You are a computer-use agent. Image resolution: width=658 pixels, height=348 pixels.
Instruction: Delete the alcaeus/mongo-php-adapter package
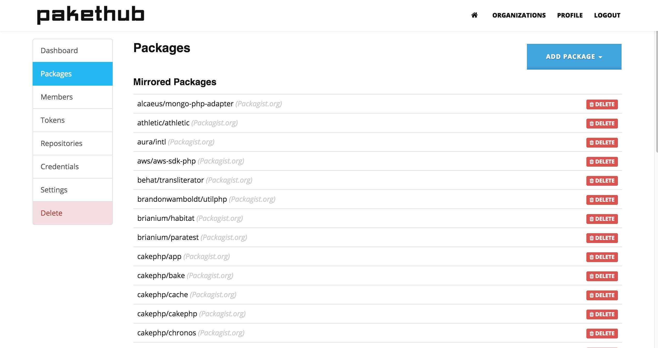click(x=602, y=104)
